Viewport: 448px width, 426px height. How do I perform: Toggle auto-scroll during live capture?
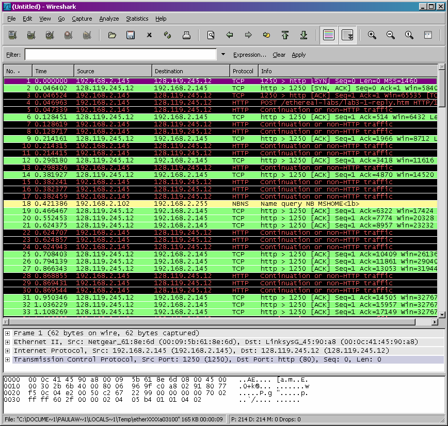347,35
